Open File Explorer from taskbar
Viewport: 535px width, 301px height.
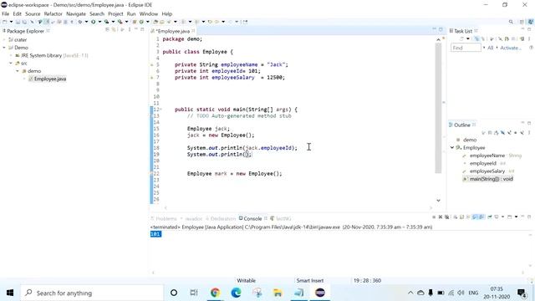point(278,293)
